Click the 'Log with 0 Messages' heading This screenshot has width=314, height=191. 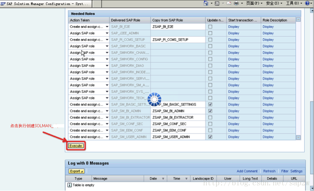88,163
